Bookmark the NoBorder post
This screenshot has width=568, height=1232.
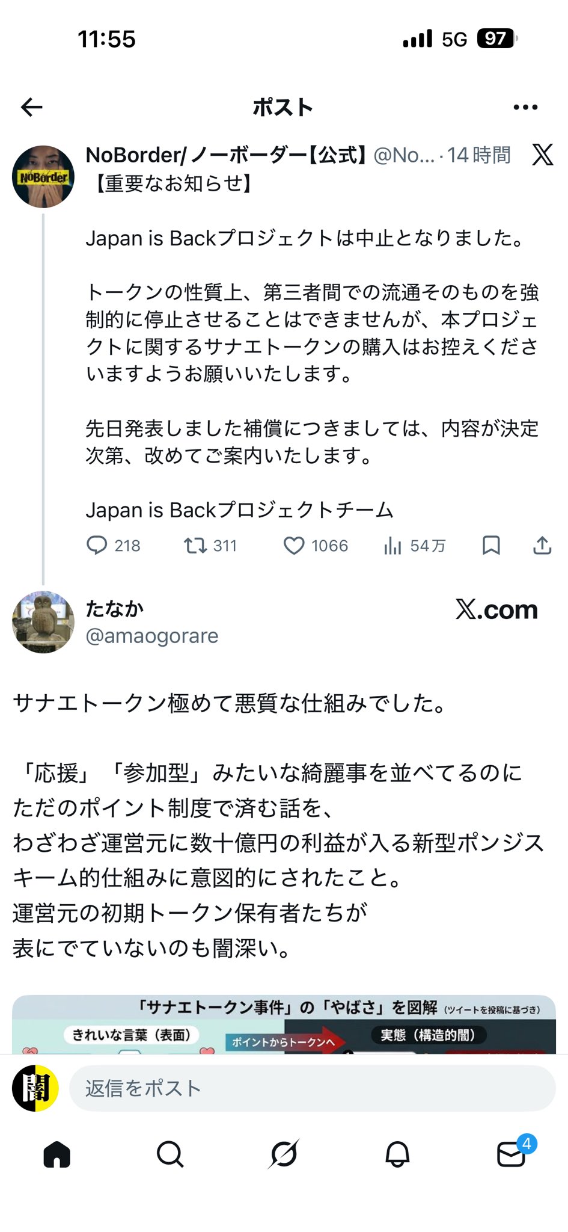491,546
